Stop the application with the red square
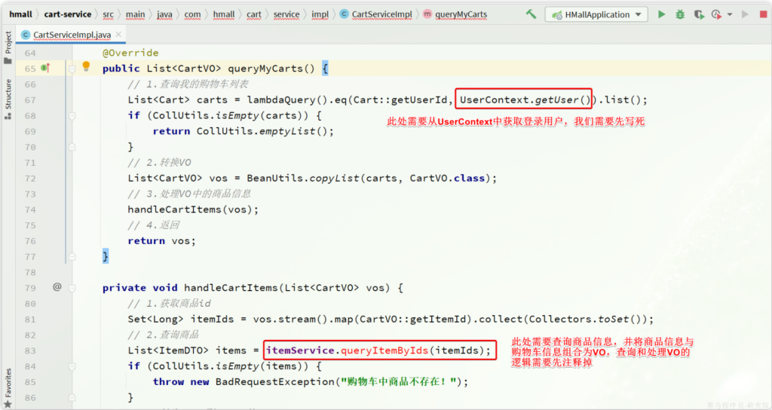The height and width of the screenshot is (410, 772). coord(763,14)
